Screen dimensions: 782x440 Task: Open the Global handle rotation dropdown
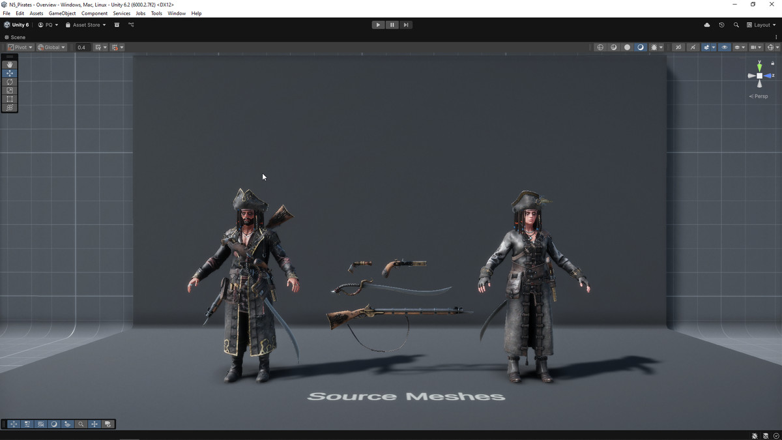[51, 47]
